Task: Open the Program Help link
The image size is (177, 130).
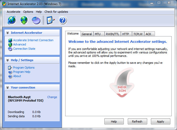Action: (22, 72)
